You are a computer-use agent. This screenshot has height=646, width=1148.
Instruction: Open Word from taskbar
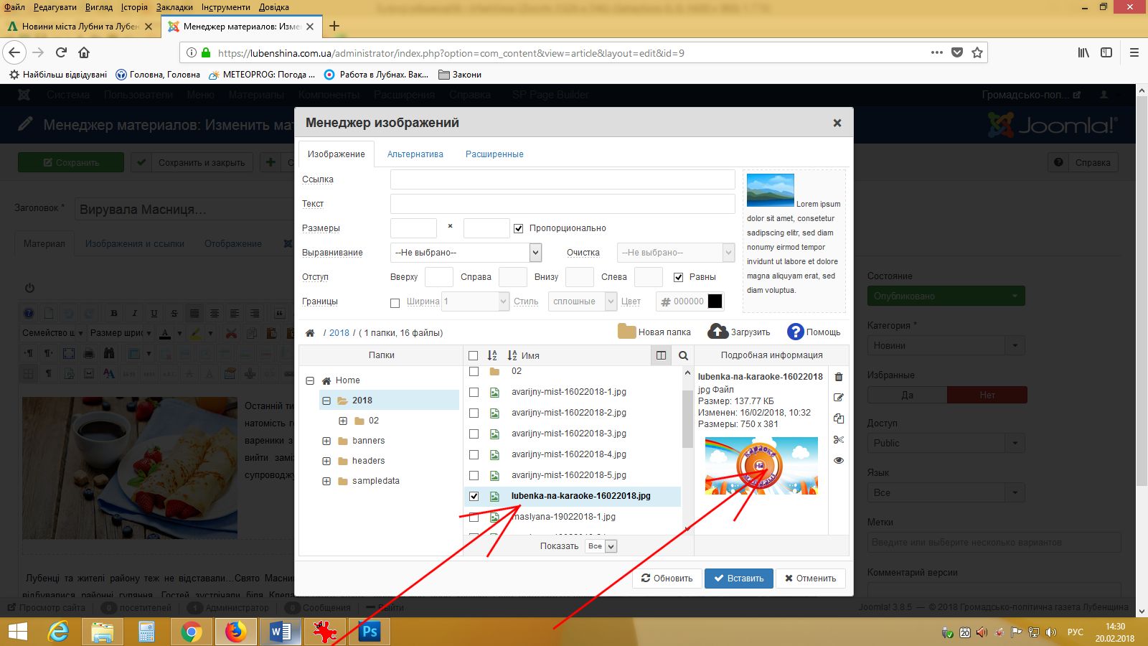pos(281,632)
